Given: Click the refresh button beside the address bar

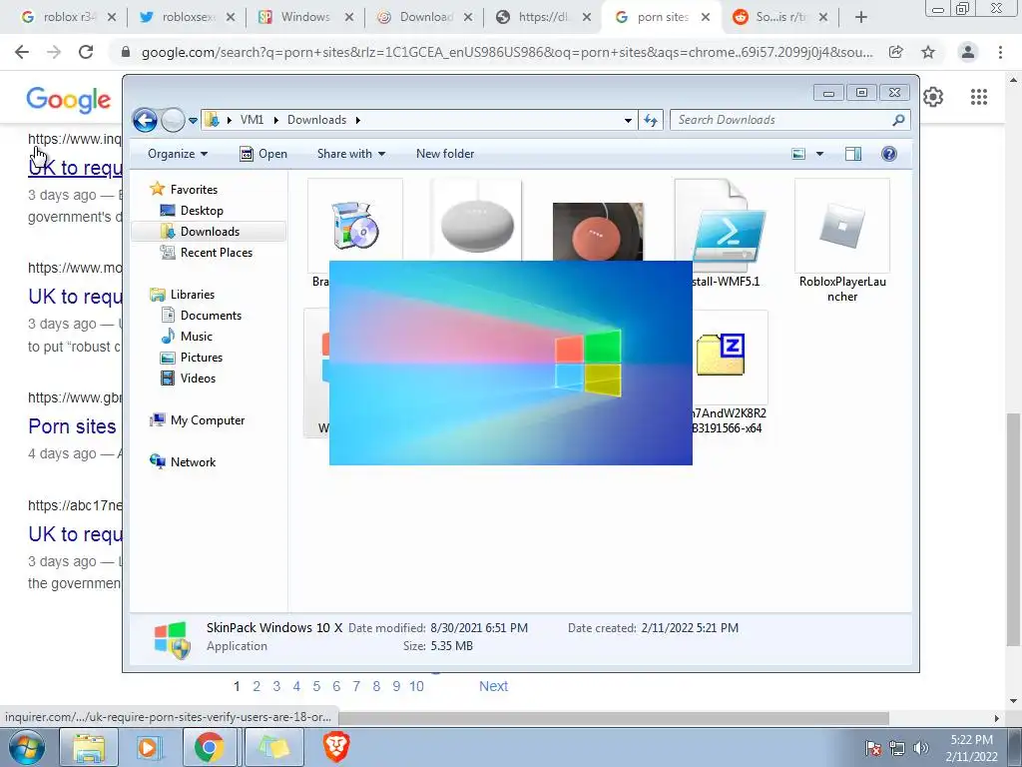Looking at the screenshot, I should (651, 120).
